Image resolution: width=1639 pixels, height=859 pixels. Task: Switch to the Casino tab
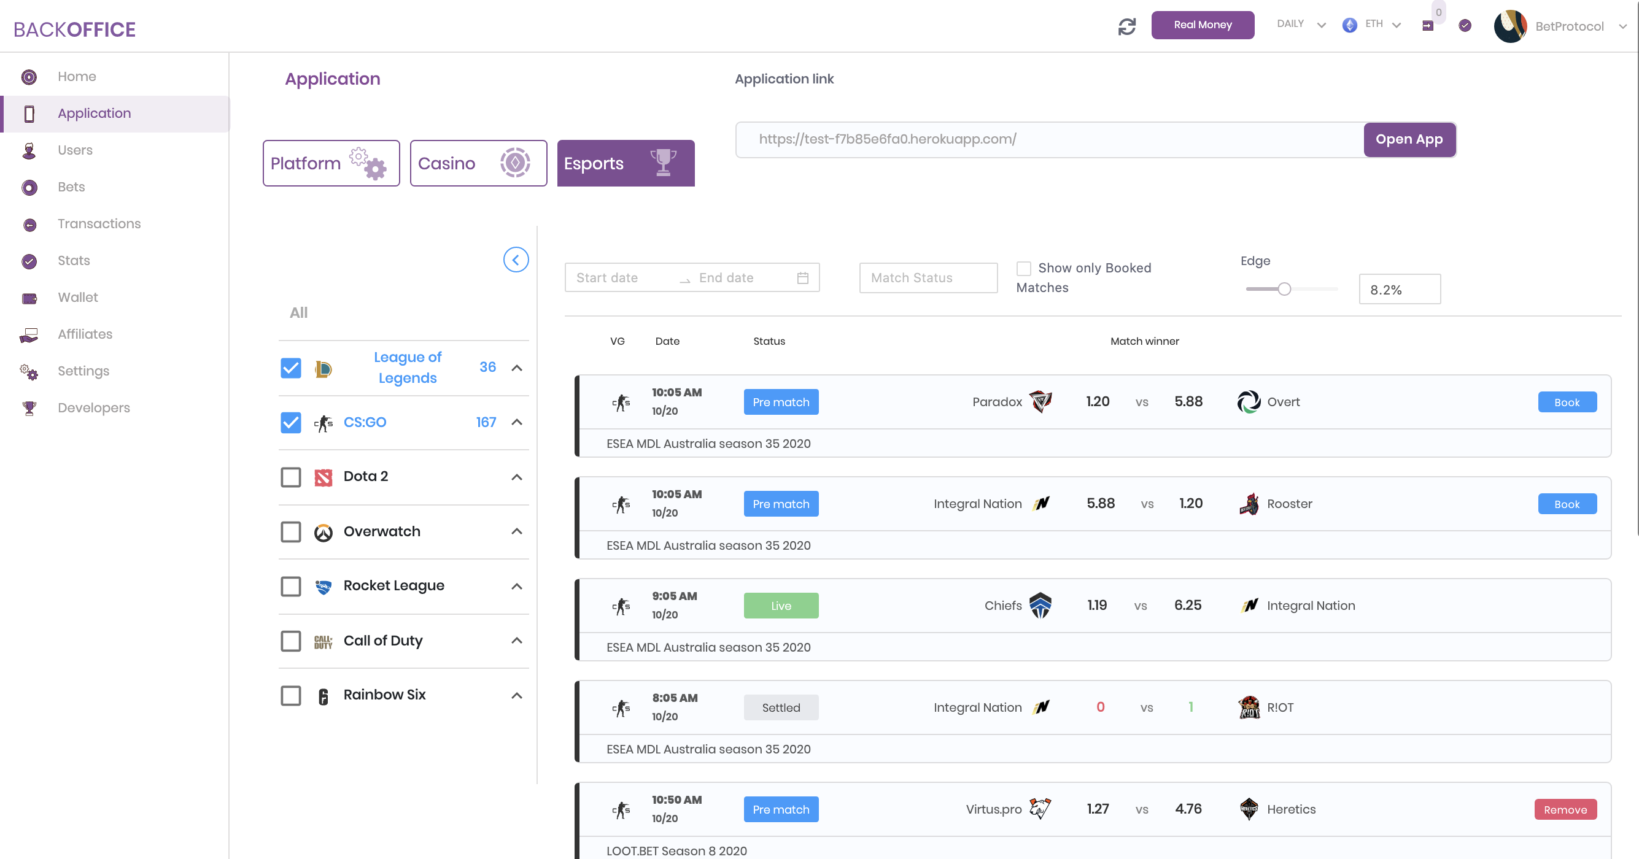tap(478, 163)
